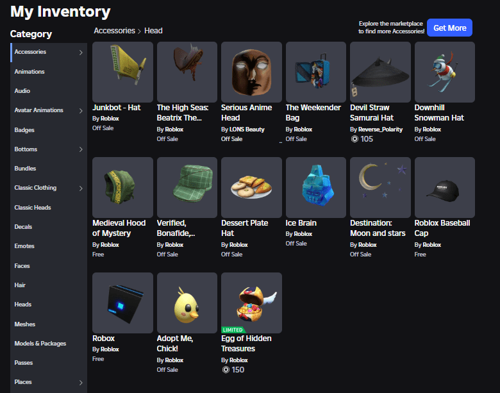
Task: Open Roblox Baseball Cap title link
Action: [442, 228]
